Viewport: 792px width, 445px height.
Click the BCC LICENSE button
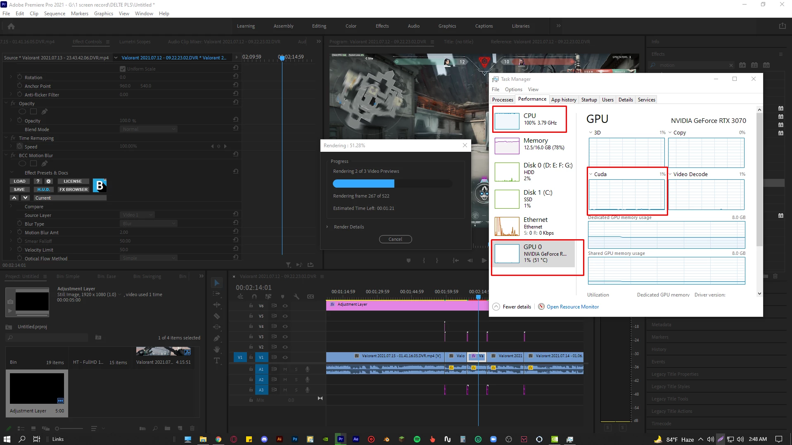(x=73, y=181)
